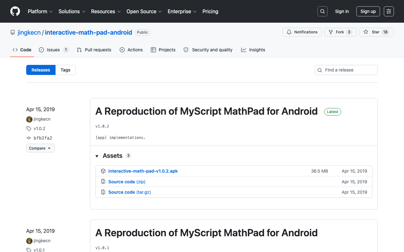Click the Star icon
Viewport: 404px width, 252px height.
366,32
